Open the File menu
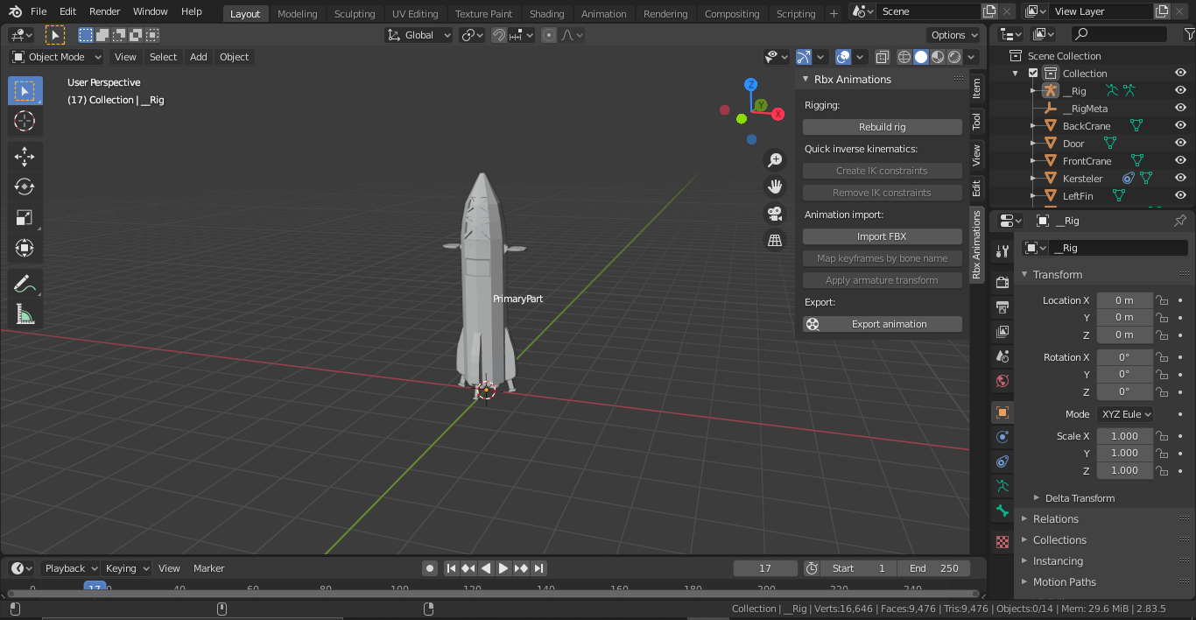Image resolution: width=1196 pixels, height=620 pixels. (39, 11)
